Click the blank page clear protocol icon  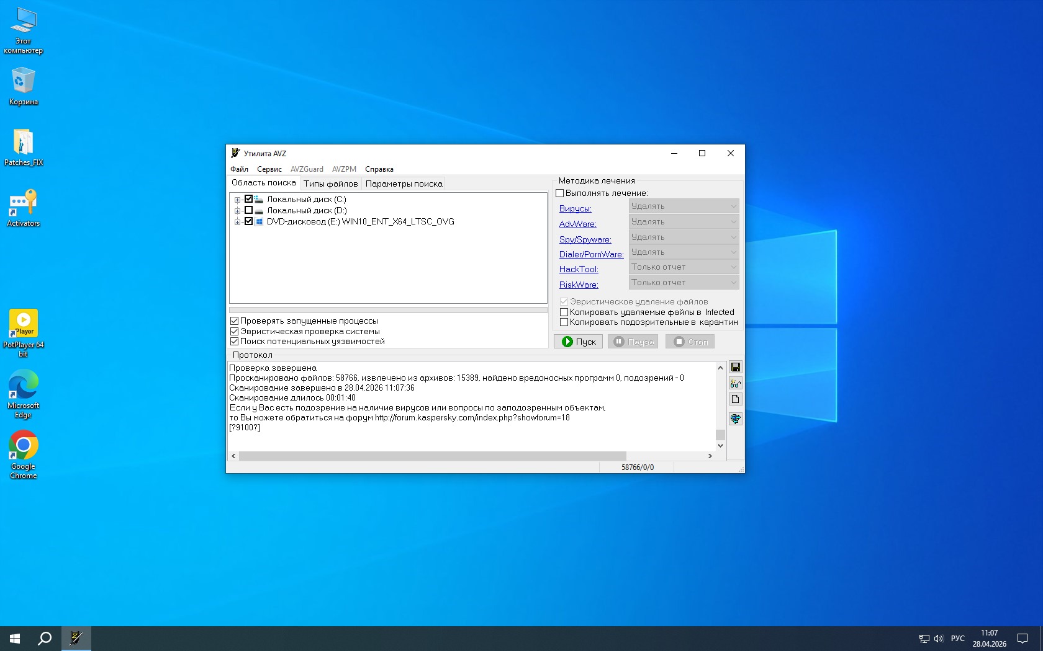click(735, 399)
